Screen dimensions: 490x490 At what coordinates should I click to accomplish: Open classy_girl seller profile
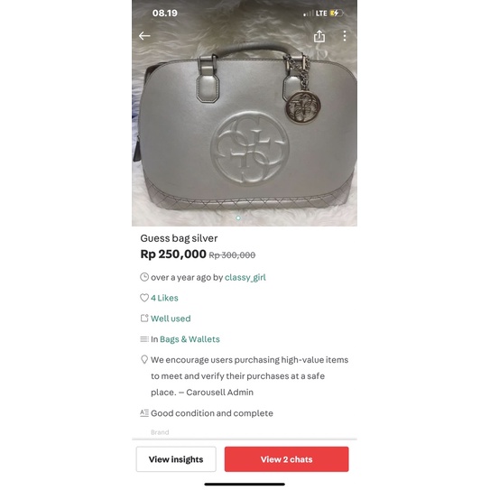click(x=245, y=278)
